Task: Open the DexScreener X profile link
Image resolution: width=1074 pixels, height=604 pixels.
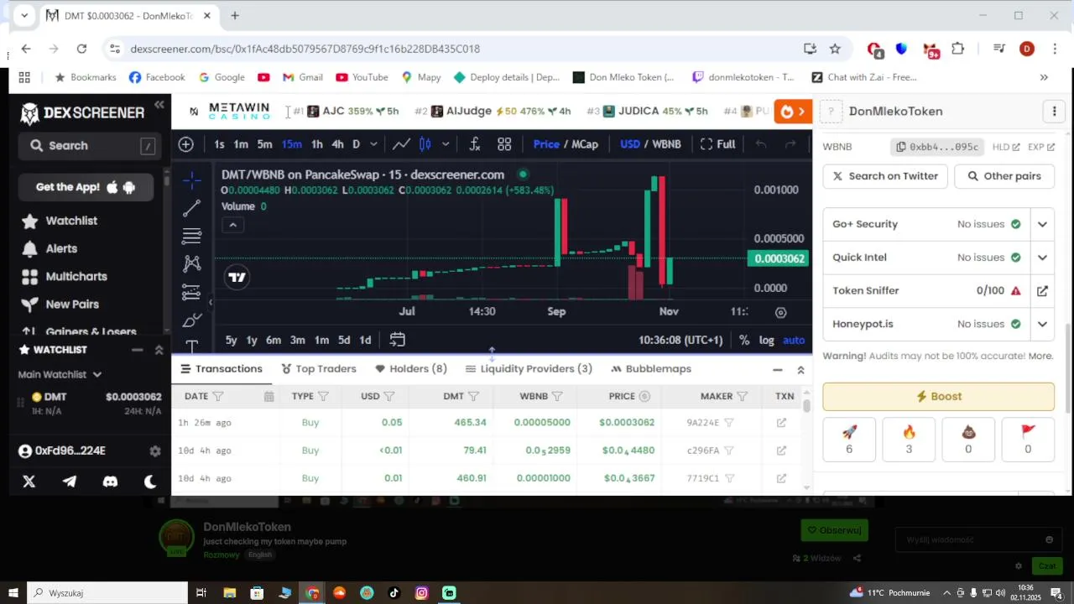Action: pos(29,482)
